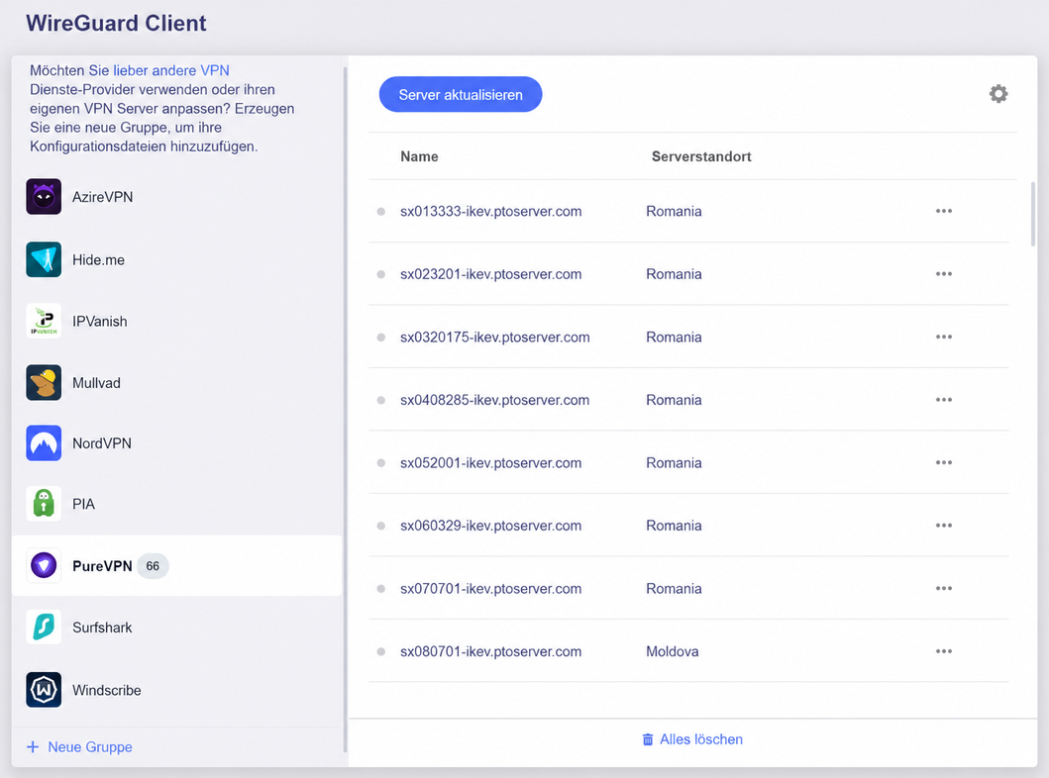Image resolution: width=1049 pixels, height=778 pixels.
Task: Open the AzireVPN provider icon
Action: pos(44,197)
